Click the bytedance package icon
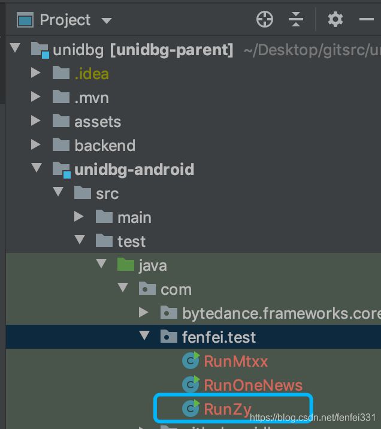This screenshot has width=381, height=429. pos(169,313)
